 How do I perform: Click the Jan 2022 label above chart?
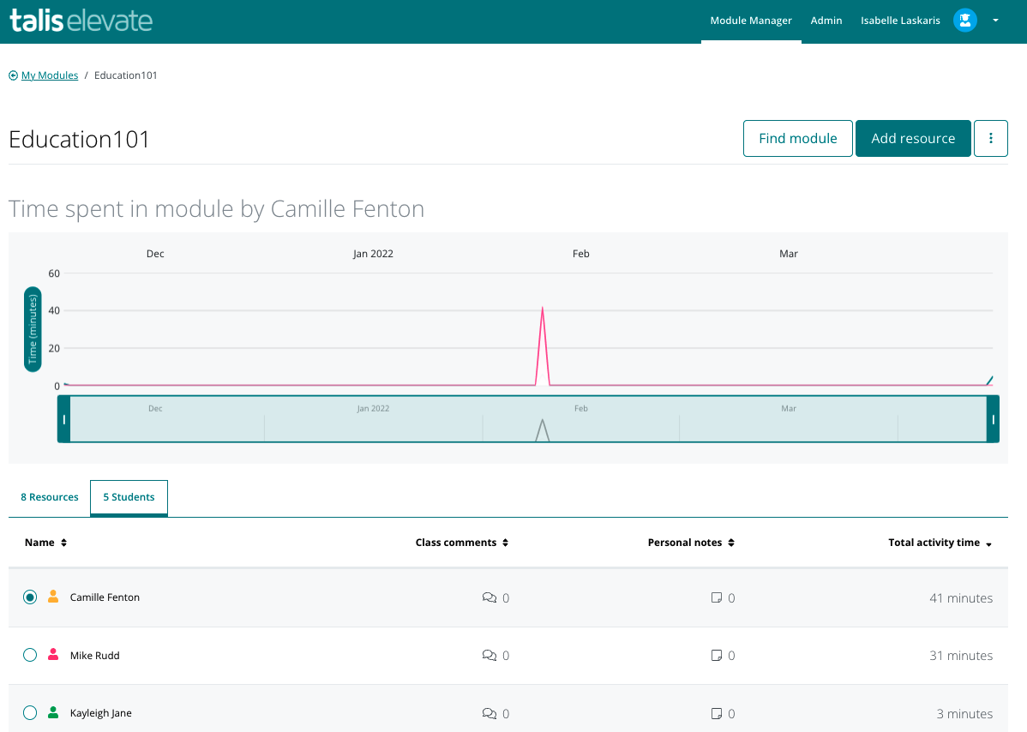click(373, 254)
